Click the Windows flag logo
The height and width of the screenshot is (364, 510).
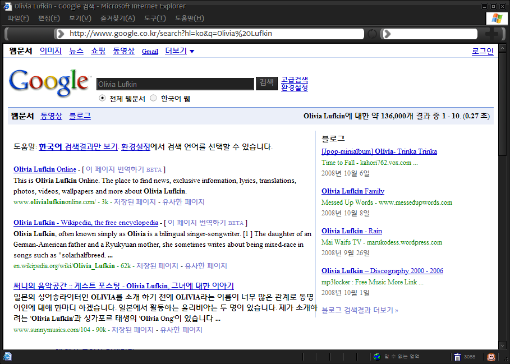[x=497, y=18]
